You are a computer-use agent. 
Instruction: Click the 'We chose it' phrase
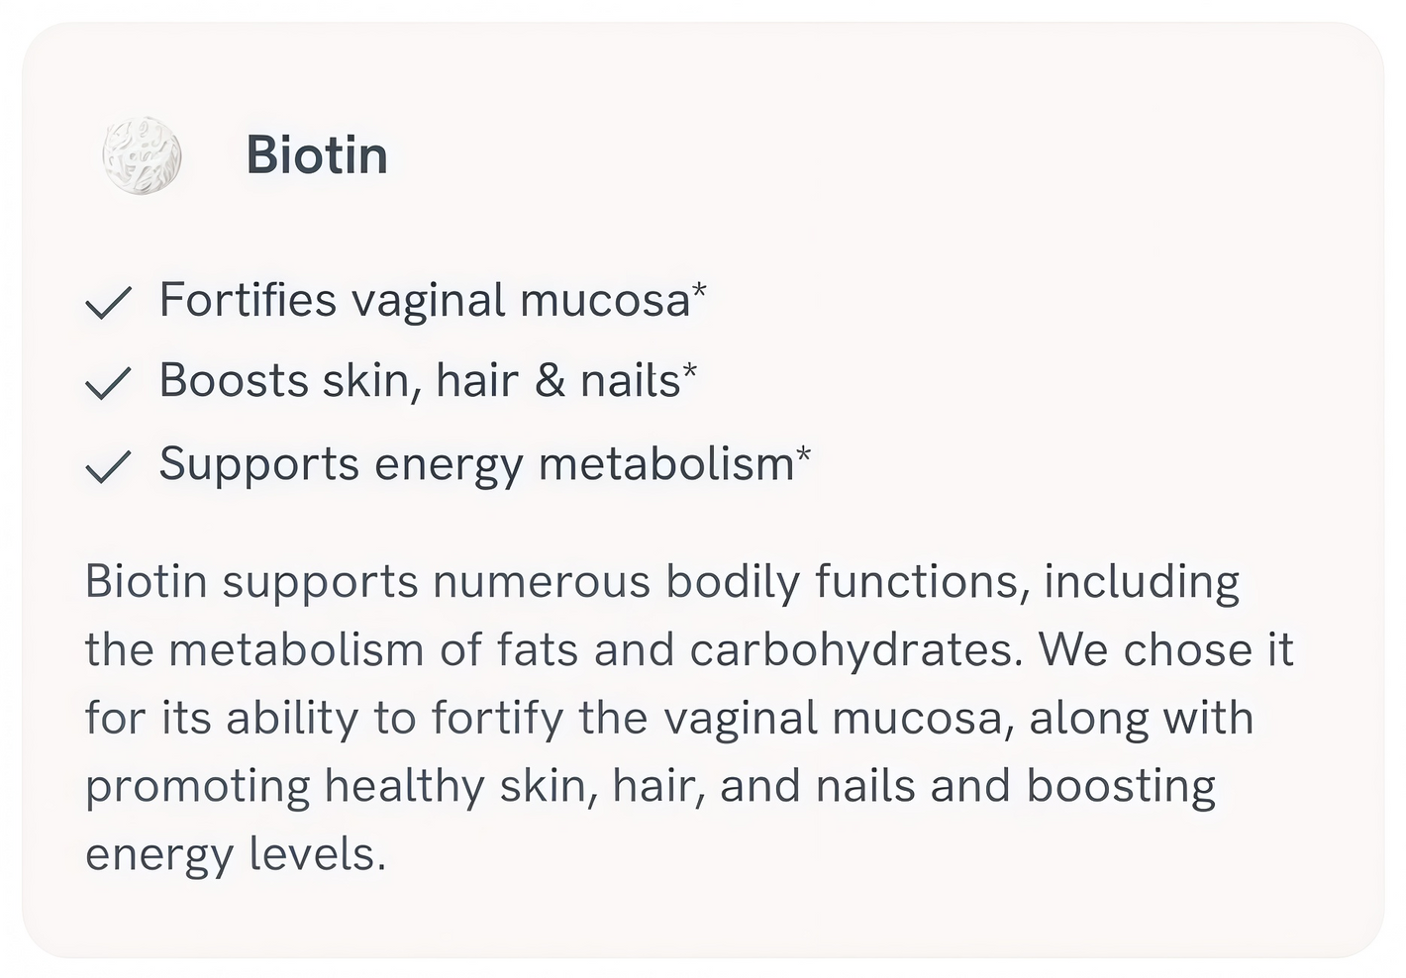tap(1166, 650)
